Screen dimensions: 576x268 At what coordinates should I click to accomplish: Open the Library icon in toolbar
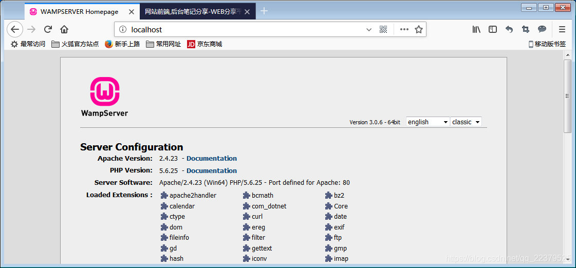476,29
